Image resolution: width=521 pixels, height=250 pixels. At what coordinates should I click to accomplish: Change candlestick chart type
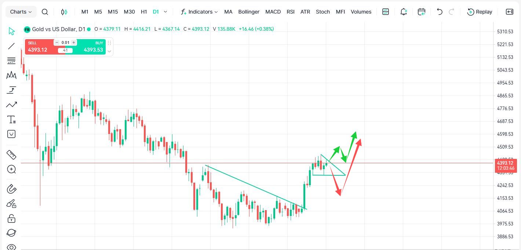pyautogui.click(x=64, y=12)
